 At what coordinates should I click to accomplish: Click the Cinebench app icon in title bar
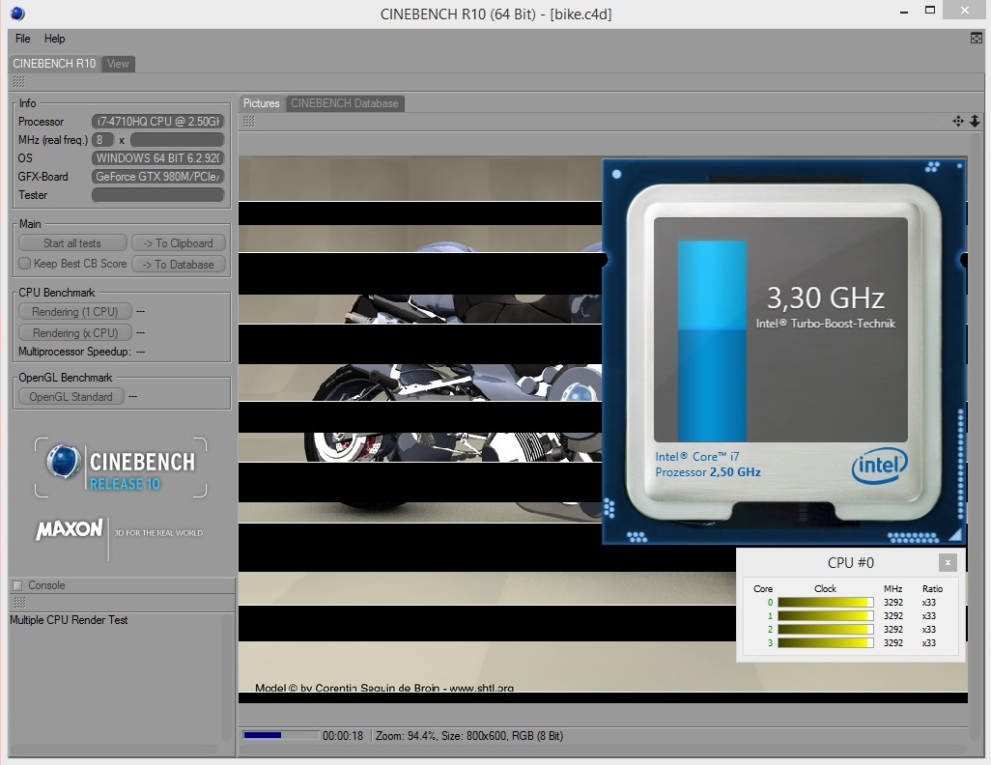point(17,13)
